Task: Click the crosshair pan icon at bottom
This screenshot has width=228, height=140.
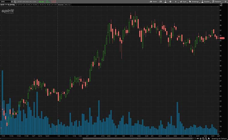Action: point(201,139)
